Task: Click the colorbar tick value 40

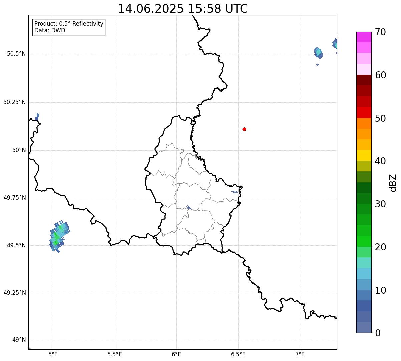Action: click(380, 161)
